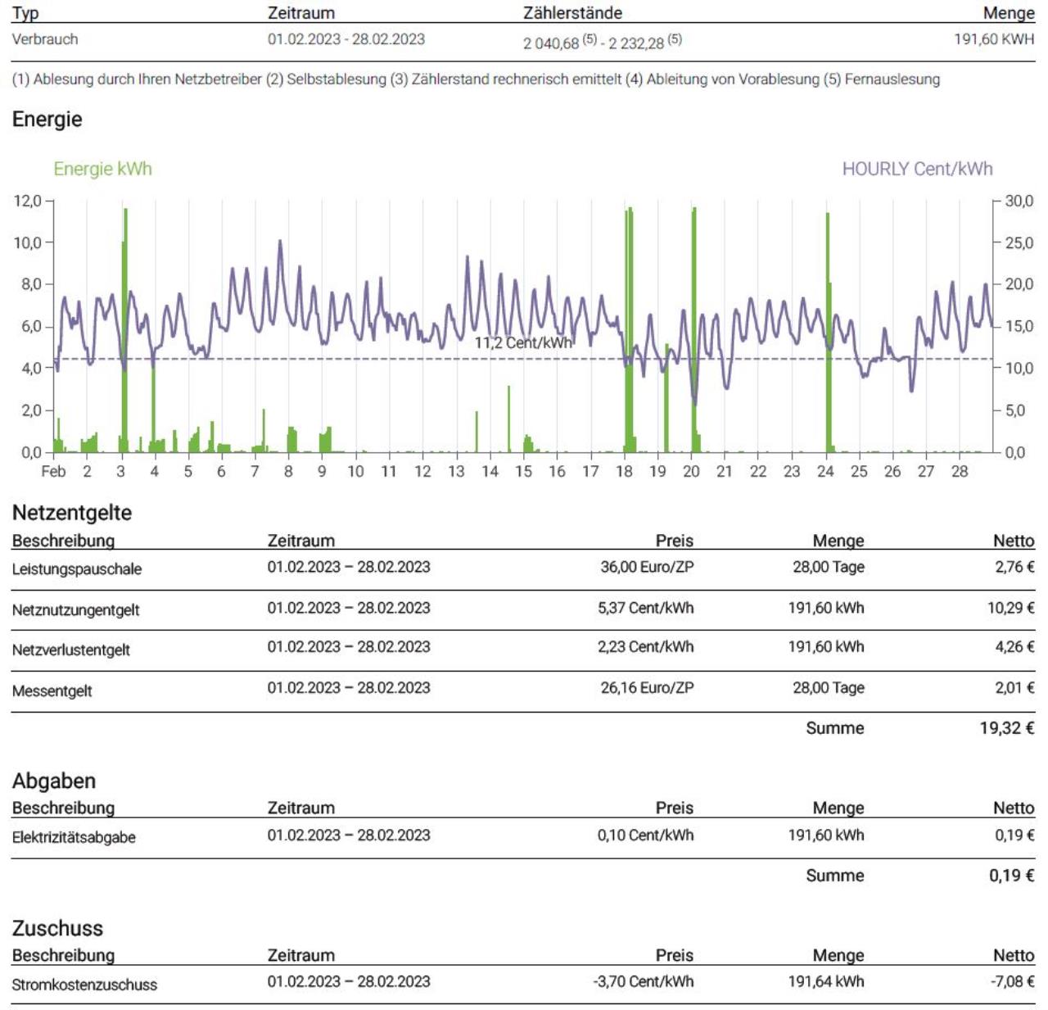Click the '12,0' left axis value
The height and width of the screenshot is (1010, 1048).
click(27, 201)
